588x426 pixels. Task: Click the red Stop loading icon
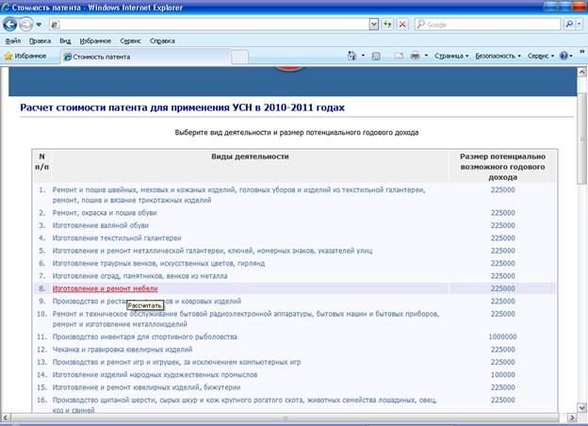(403, 25)
